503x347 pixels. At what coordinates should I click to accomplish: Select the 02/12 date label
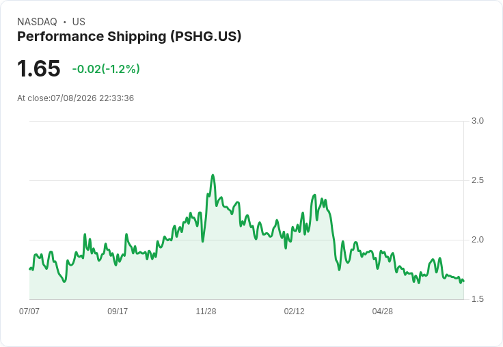294,311
